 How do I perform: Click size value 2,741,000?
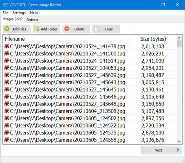click(153, 61)
